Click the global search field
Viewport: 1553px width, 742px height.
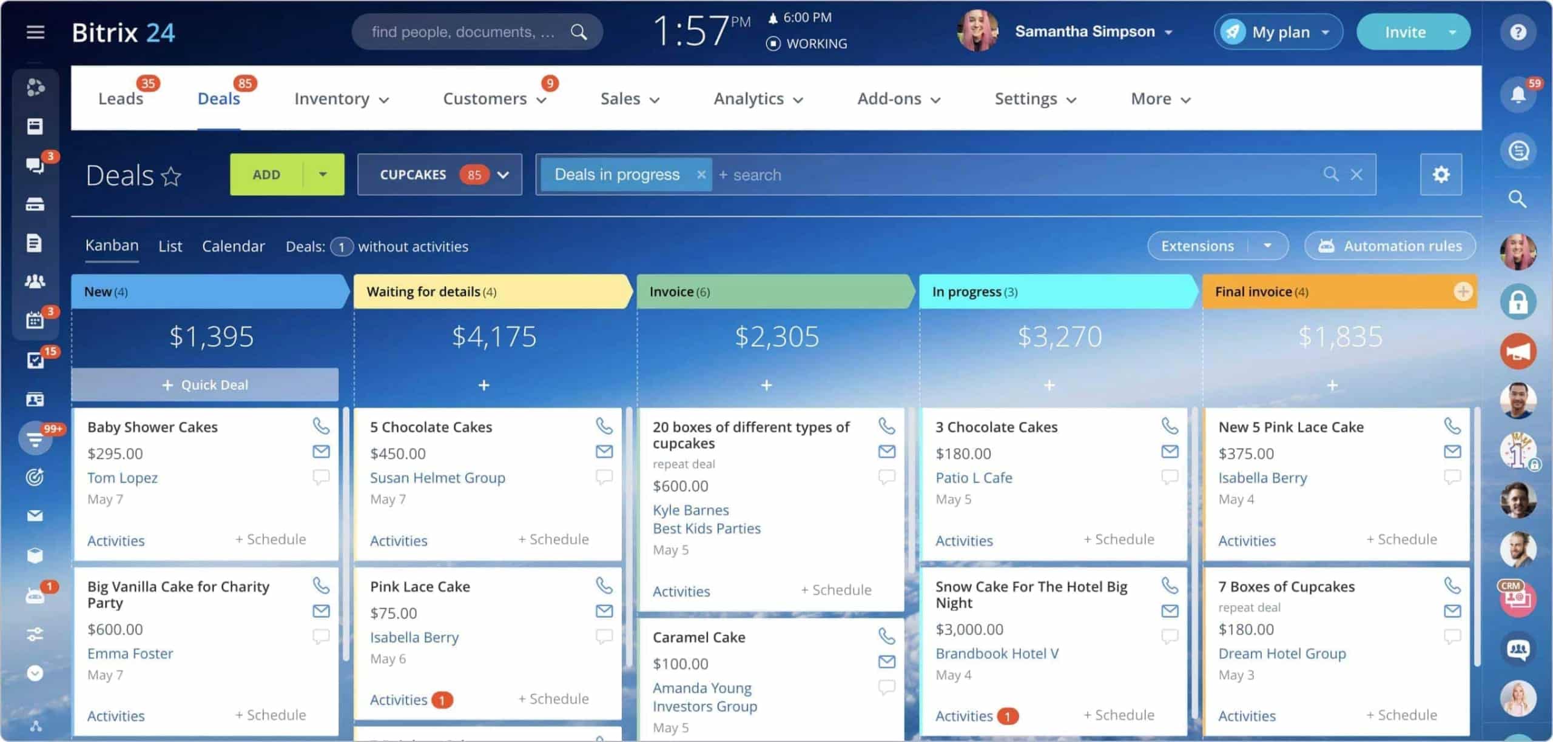(x=477, y=32)
